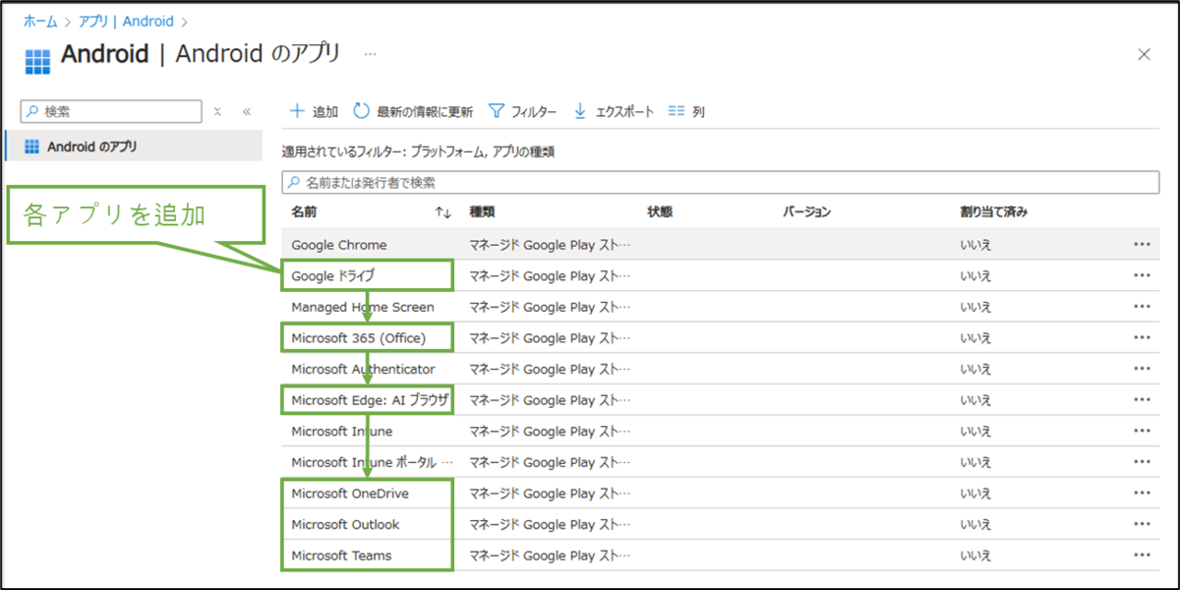Open the ellipsis menu beside the page title
The image size is (1180, 590).
370,54
